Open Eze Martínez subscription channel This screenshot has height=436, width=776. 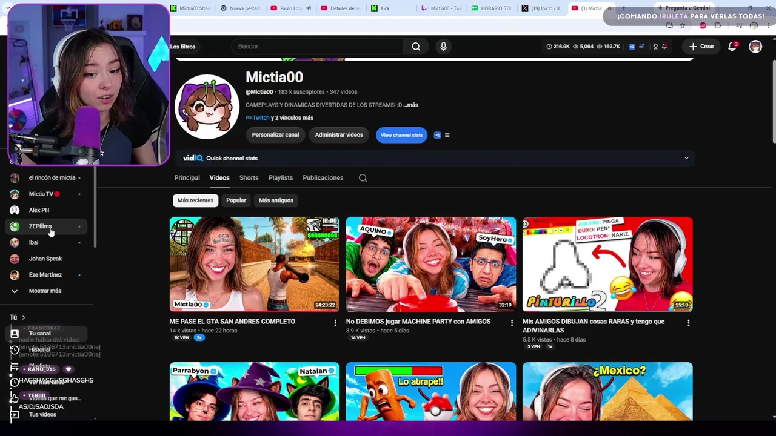(x=46, y=275)
